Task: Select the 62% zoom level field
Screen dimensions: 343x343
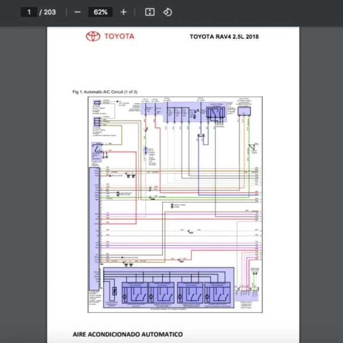Action: [101, 12]
